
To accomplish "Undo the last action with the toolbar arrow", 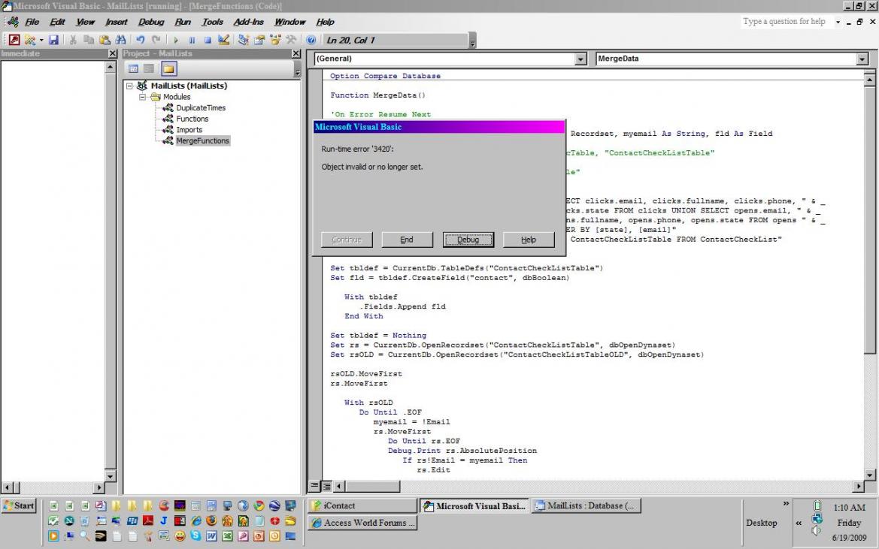I will pos(140,40).
